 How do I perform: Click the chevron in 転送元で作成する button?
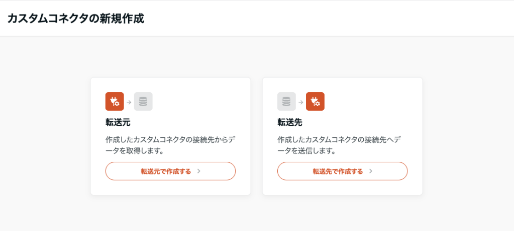coord(199,171)
